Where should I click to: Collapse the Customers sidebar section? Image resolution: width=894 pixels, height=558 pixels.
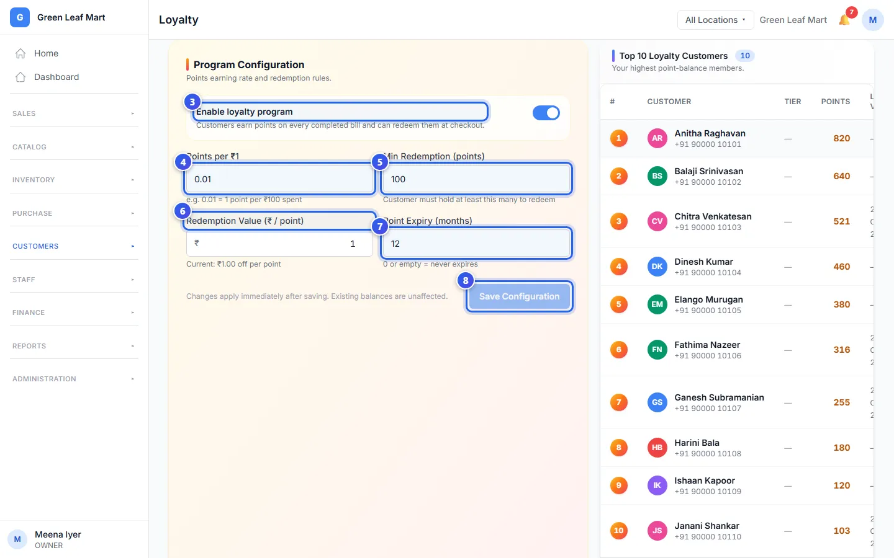[74, 246]
